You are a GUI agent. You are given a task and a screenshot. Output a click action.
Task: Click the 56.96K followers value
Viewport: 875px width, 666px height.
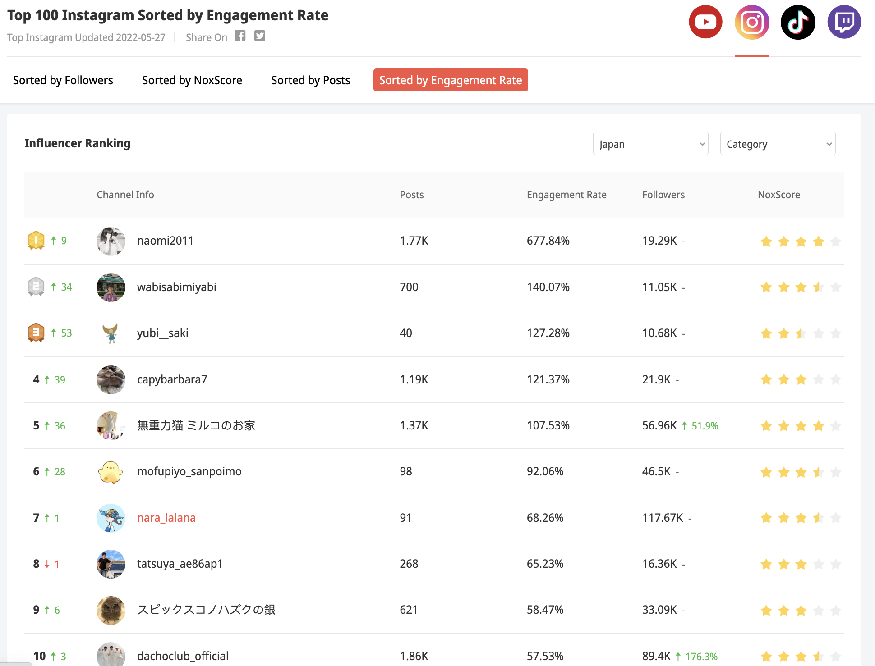659,425
